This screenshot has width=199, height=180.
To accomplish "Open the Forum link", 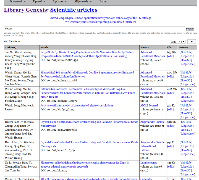I will [x=103, y=1].
